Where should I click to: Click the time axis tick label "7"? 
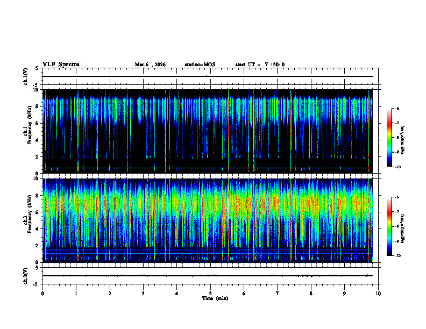pyautogui.click(x=278, y=294)
